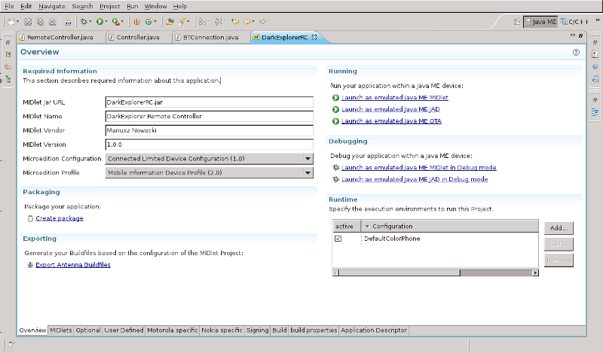Switch to the RemoteController.java tab
The width and height of the screenshot is (603, 353).
[60, 38]
